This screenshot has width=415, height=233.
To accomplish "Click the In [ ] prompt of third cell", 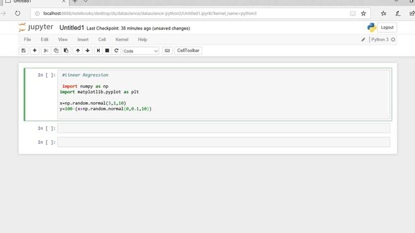I will tap(47, 142).
